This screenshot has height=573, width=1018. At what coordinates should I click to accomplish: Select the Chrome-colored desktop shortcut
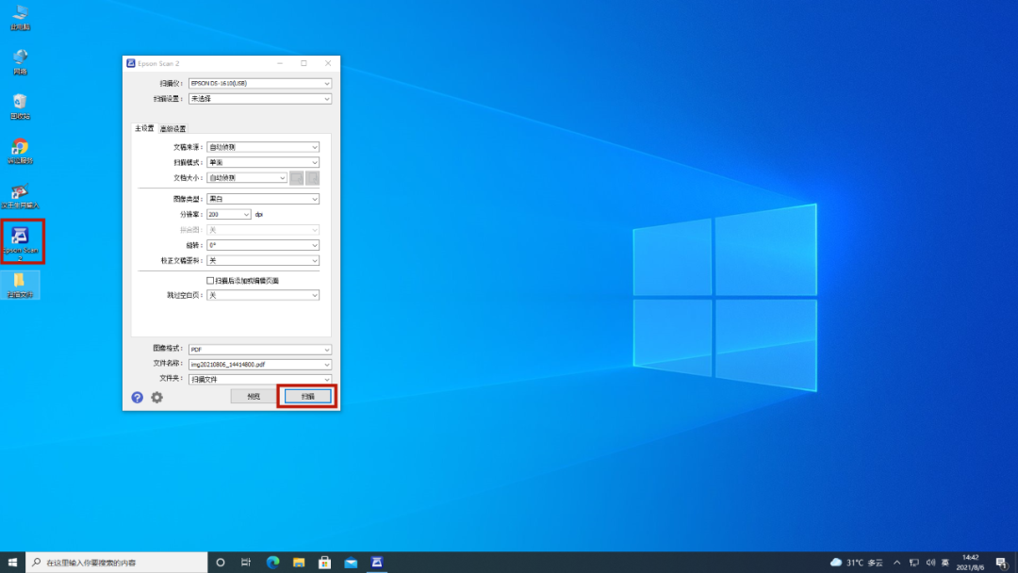(20, 151)
